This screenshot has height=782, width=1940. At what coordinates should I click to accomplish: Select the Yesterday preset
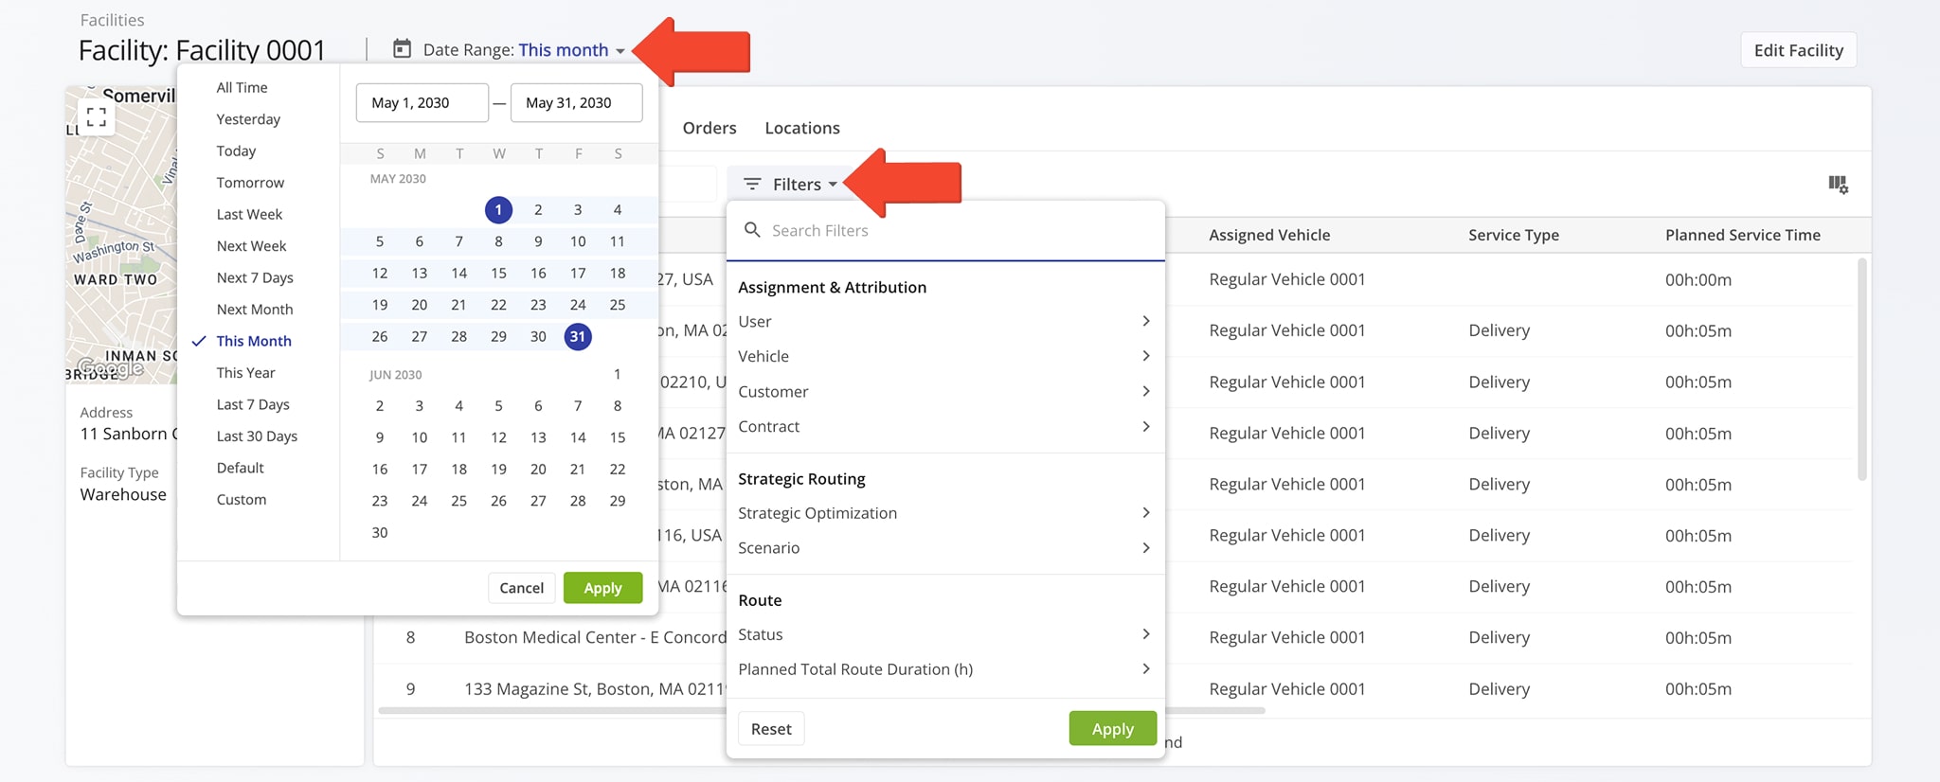[248, 119]
